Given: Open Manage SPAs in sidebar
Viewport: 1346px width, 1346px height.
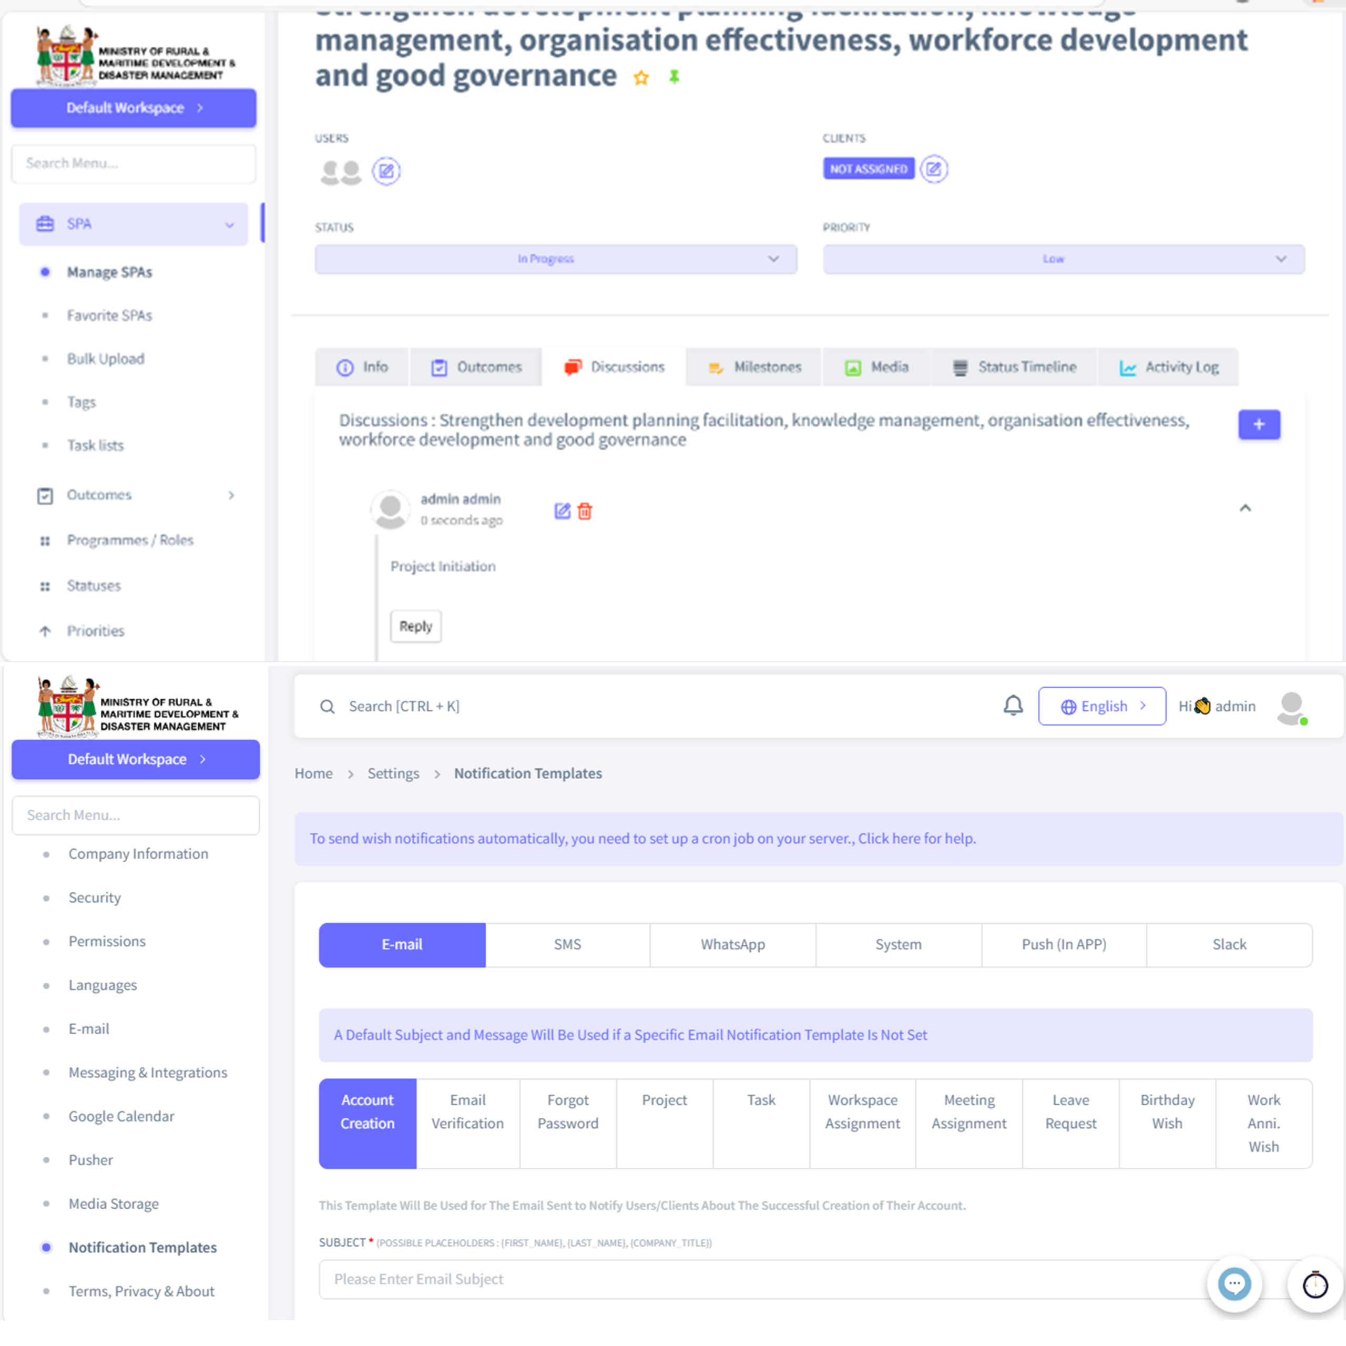Looking at the screenshot, I should (109, 272).
